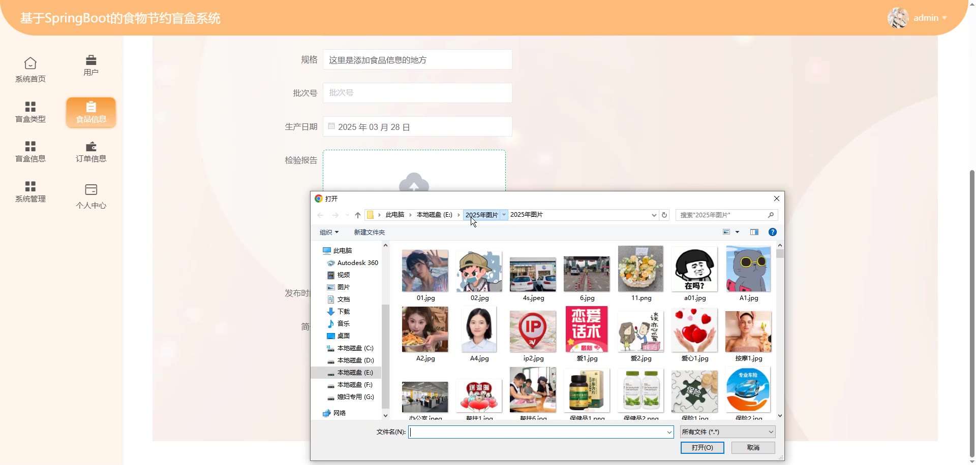This screenshot has width=976, height=465.
Task: Open the 组织 menu in the dialog toolbar
Action: pyautogui.click(x=329, y=232)
